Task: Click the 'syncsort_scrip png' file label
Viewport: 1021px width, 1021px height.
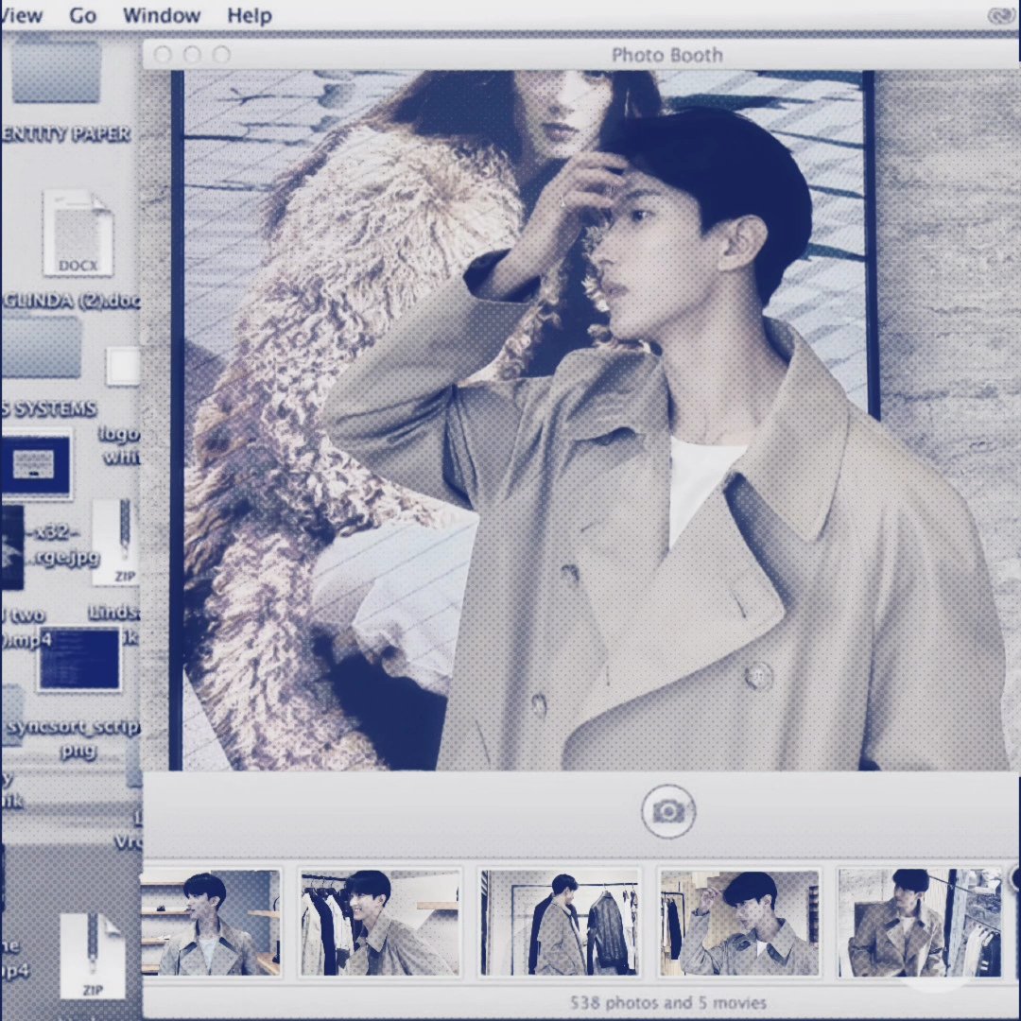Action: pos(74,738)
